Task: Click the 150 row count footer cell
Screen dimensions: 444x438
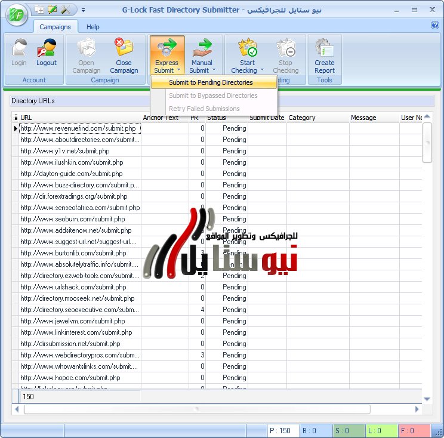Action: pos(80,396)
